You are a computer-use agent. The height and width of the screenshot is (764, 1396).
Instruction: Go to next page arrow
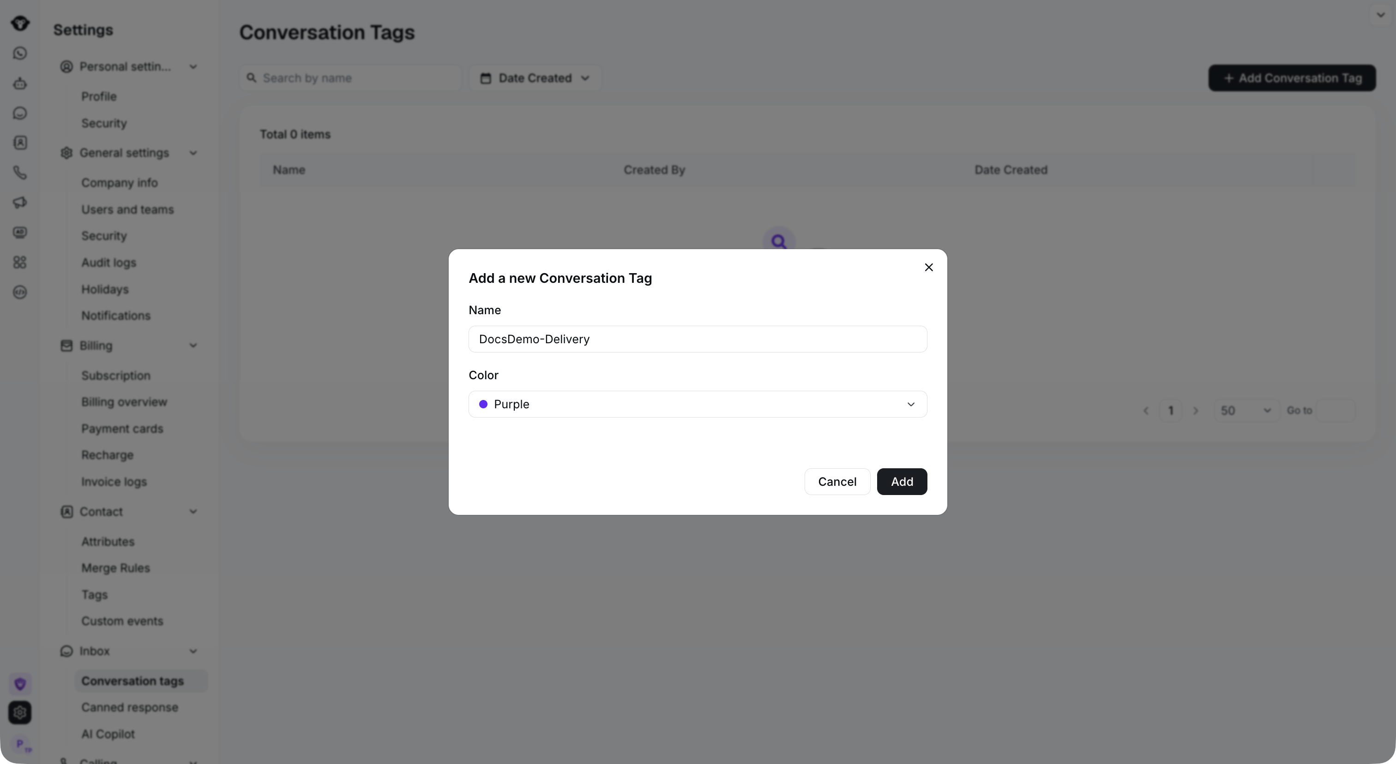(1196, 411)
